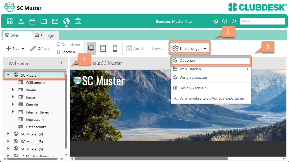The image size is (289, 162).
Task: Click the Willkommen page icon
Action: [21, 82]
